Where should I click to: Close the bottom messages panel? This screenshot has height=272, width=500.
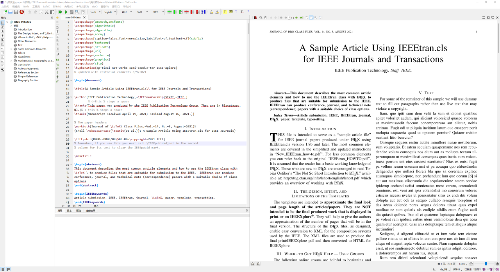pos(247,211)
